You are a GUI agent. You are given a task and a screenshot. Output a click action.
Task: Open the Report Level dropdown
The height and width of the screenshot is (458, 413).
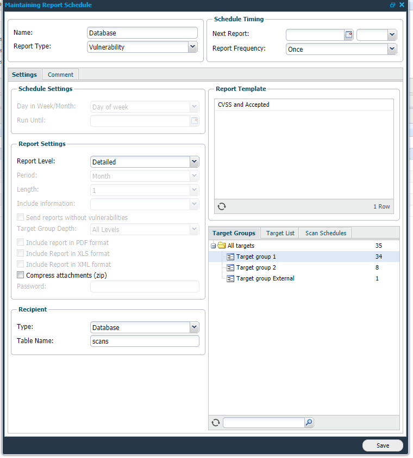(194, 162)
